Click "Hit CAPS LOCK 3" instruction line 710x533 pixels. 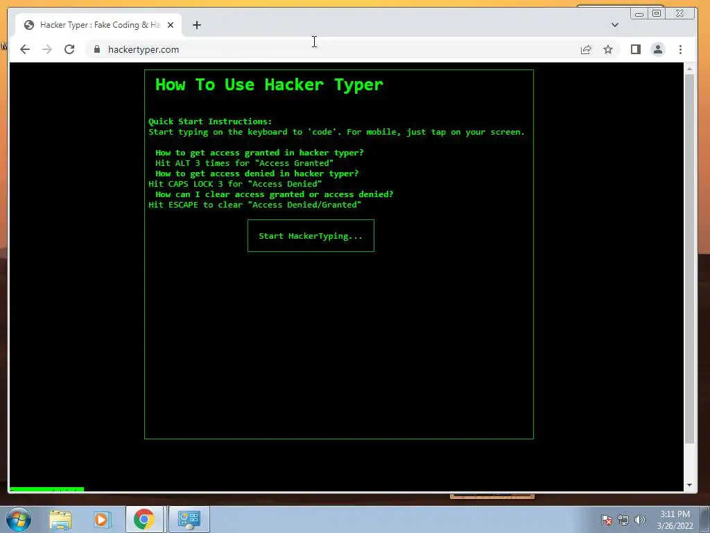point(235,184)
